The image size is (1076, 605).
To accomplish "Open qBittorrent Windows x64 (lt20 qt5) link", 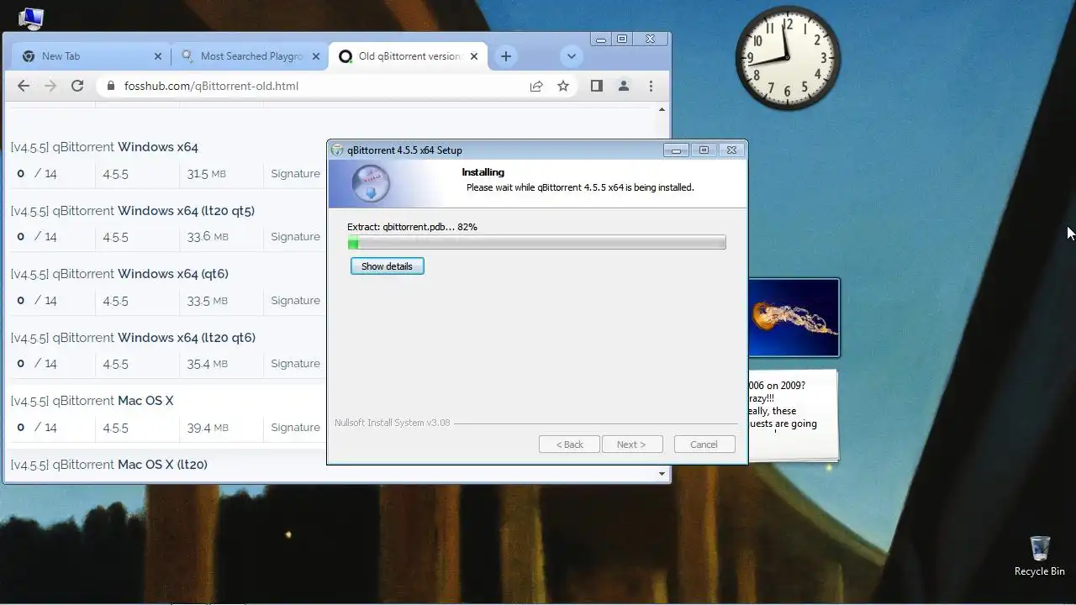I will pos(132,211).
